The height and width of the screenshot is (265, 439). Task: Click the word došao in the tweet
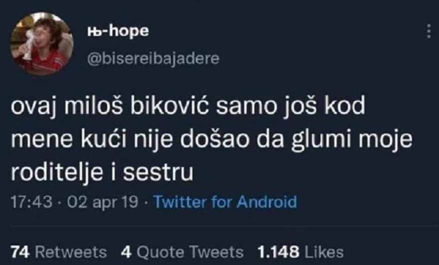pyautogui.click(x=215, y=139)
